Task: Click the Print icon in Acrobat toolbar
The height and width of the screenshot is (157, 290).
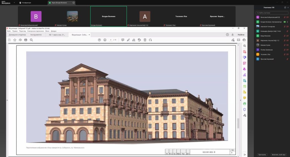Action: tap(26, 40)
